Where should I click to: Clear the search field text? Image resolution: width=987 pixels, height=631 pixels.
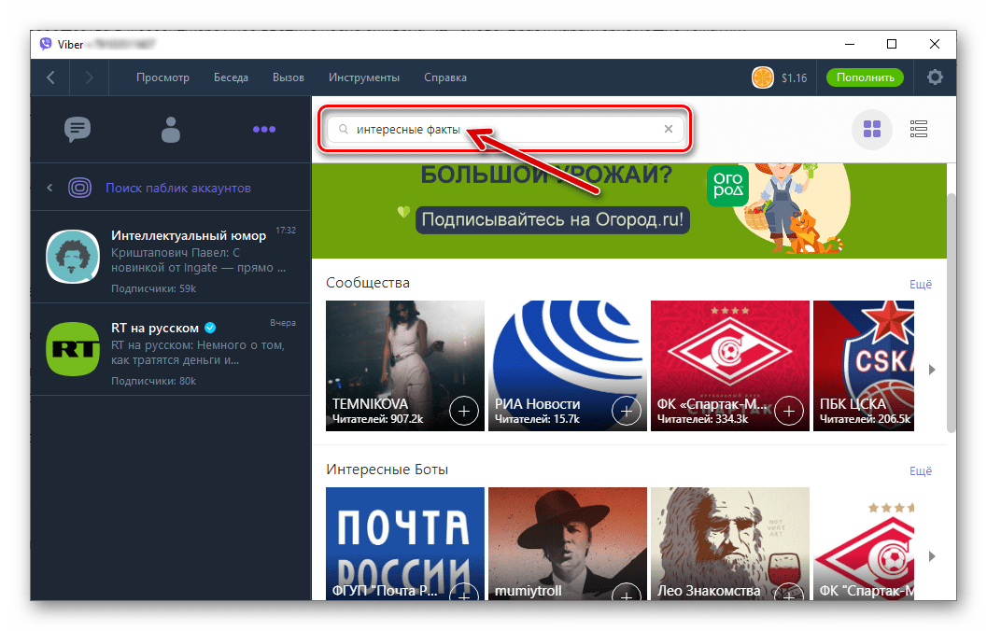tap(669, 130)
